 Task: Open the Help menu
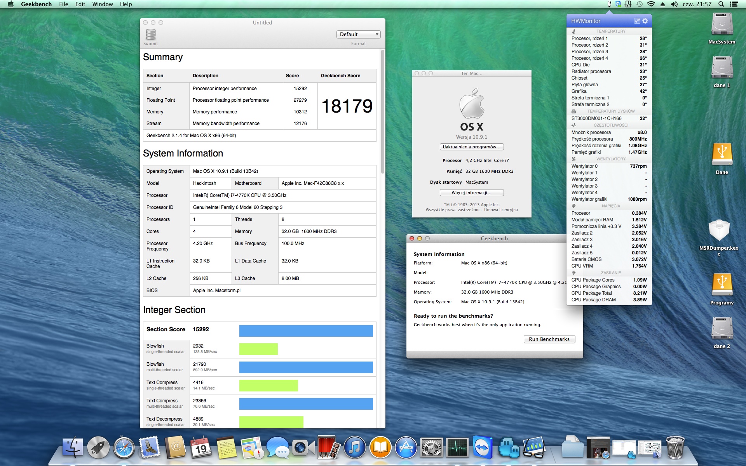click(x=126, y=4)
